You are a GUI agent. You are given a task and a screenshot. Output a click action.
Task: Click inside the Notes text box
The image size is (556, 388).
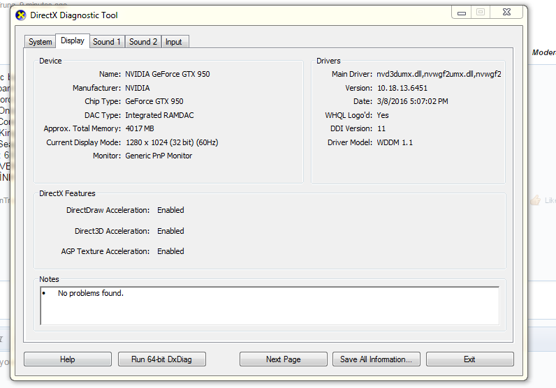(x=270, y=306)
